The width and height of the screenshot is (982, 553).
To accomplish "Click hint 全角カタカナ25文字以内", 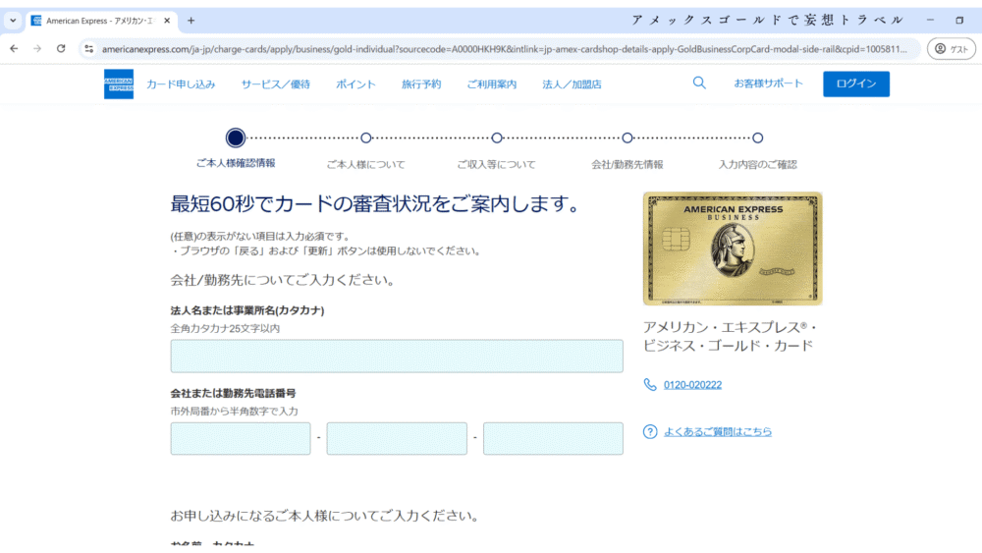I will (225, 328).
